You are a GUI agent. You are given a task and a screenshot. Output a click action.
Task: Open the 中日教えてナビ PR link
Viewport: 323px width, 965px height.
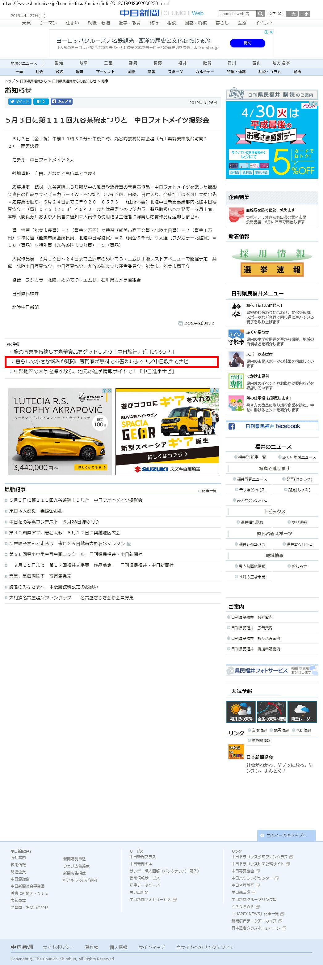coord(102,361)
